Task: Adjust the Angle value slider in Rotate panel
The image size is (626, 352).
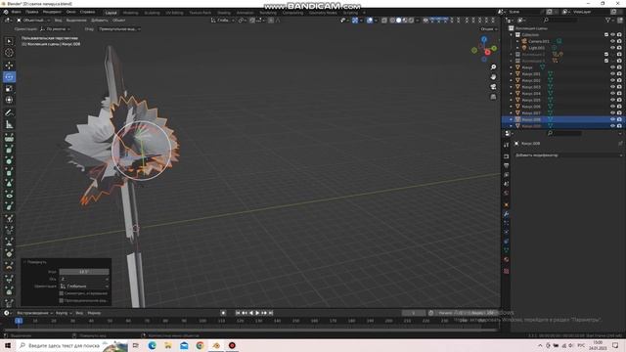Action: (x=84, y=272)
